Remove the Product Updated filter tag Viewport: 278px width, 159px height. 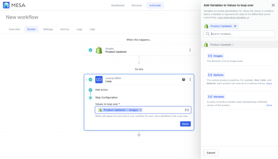(235, 26)
